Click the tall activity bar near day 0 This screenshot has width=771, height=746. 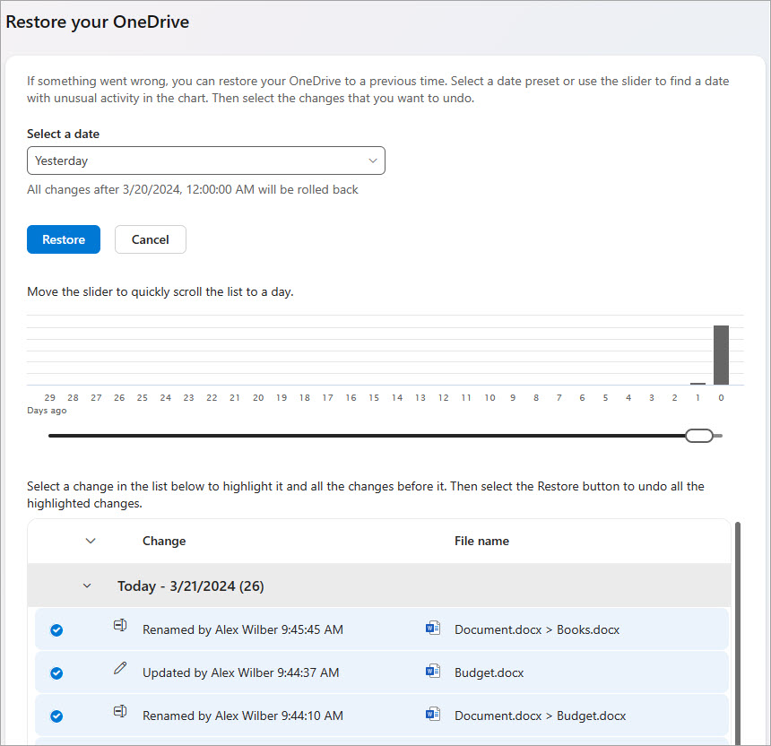point(721,354)
